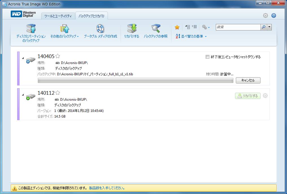Click the 140112 disk backup icon
Screen dimensions: 287x194
31,97
